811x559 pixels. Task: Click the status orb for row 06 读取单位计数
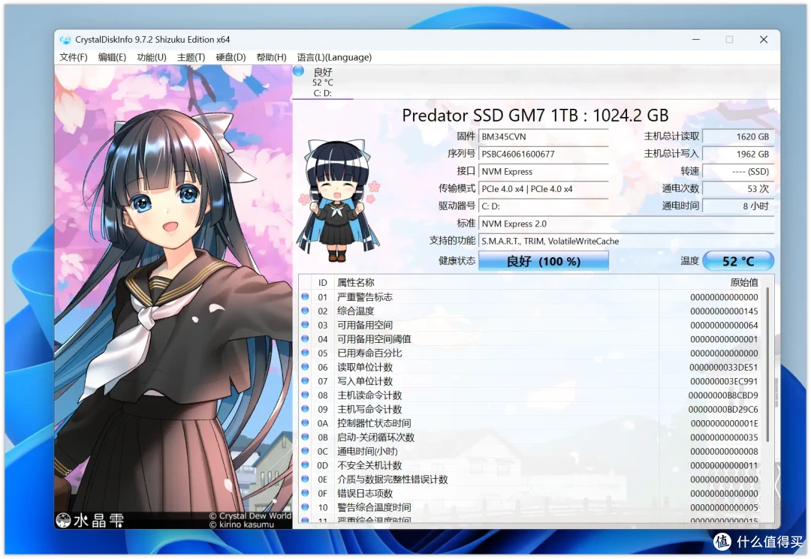305,367
